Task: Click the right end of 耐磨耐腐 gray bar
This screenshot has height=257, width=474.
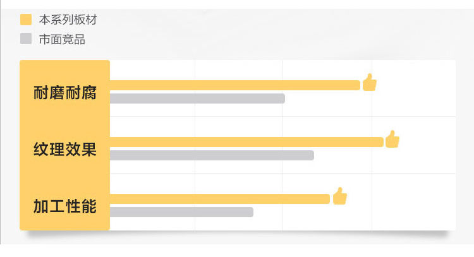Action: (283, 99)
